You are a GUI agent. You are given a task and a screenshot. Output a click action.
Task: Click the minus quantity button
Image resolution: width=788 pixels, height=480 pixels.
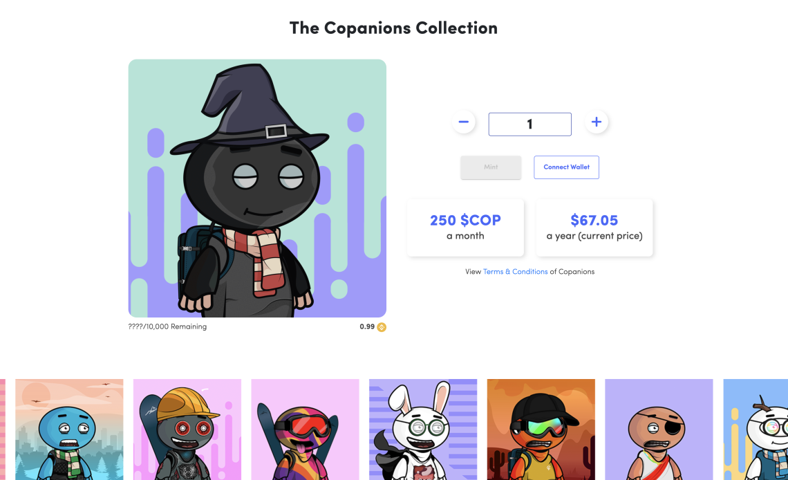(x=463, y=122)
